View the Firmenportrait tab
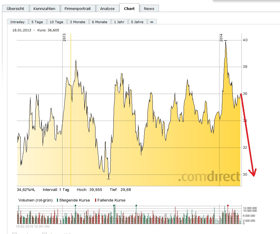 tap(78, 8)
